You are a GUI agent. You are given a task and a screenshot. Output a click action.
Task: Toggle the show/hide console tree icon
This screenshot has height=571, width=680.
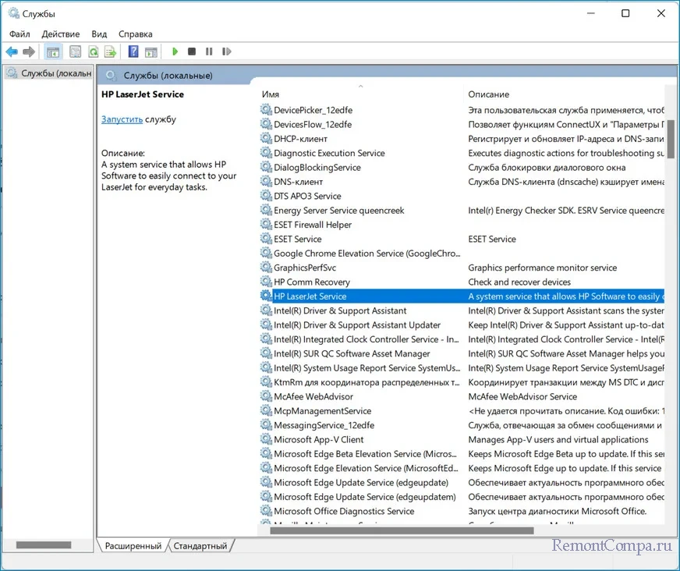click(53, 51)
